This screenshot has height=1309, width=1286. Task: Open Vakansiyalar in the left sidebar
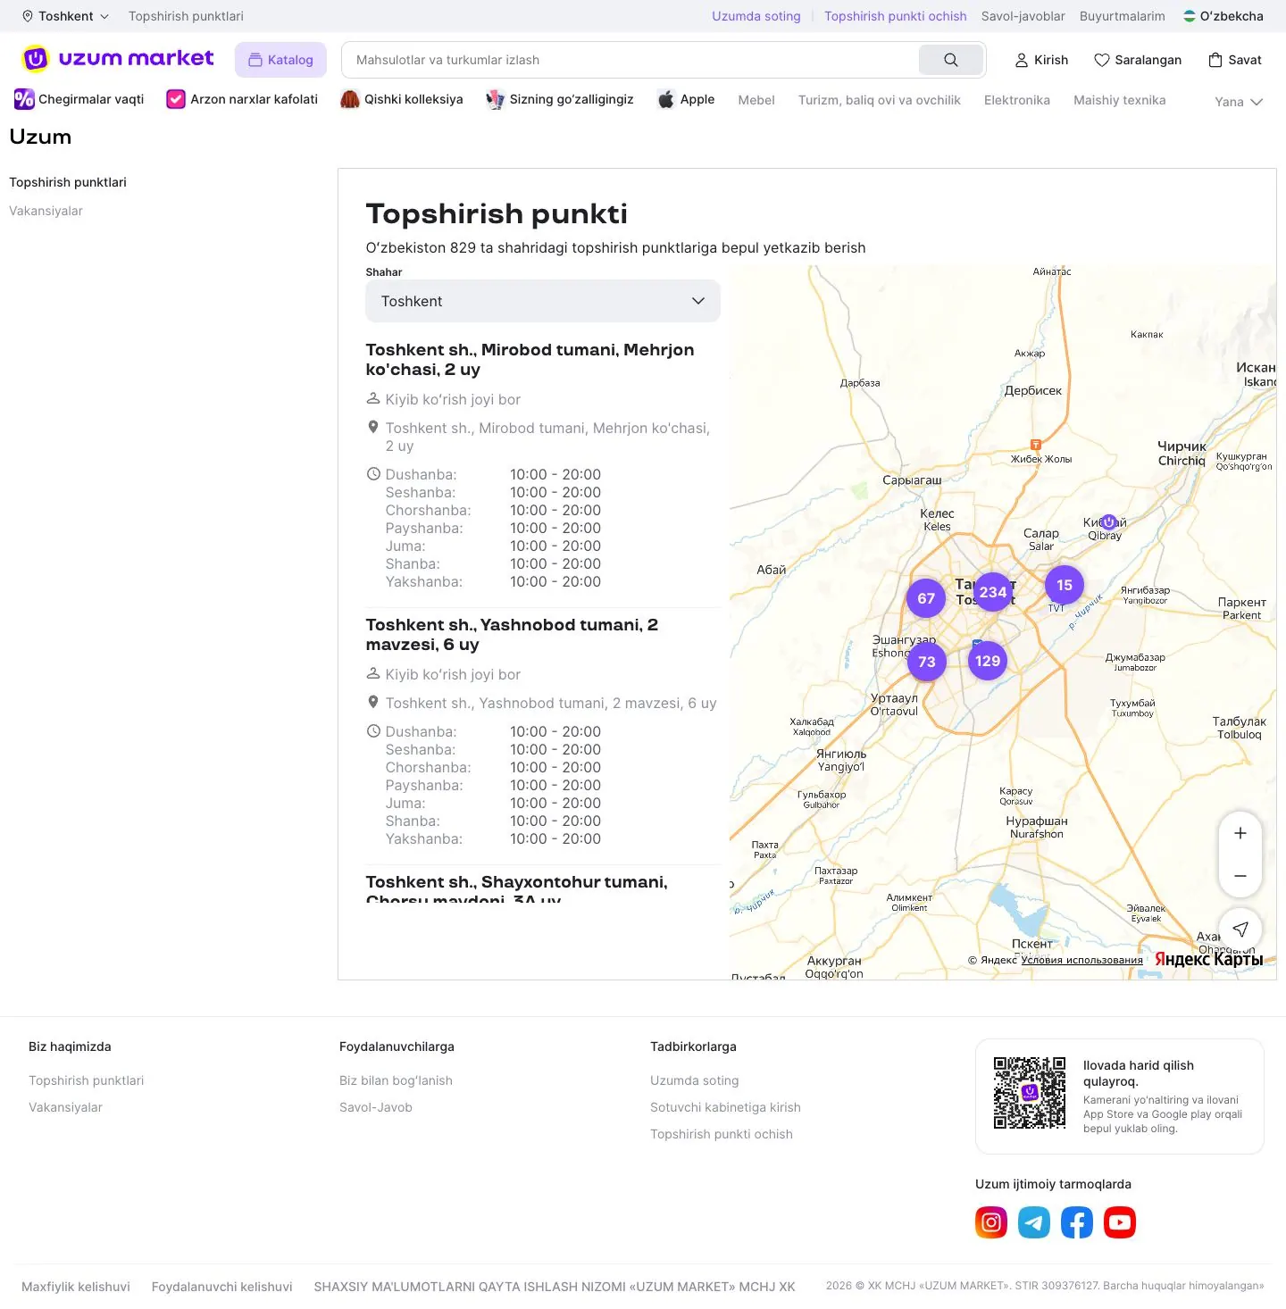pyautogui.click(x=46, y=211)
